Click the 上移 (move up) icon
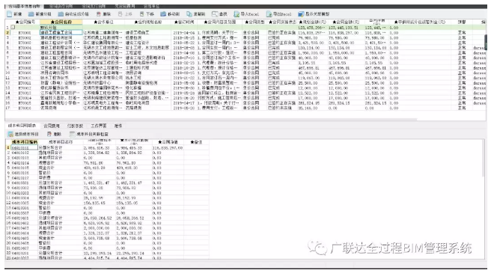Image resolution: width=494 pixels, height=273 pixels. pos(121,14)
